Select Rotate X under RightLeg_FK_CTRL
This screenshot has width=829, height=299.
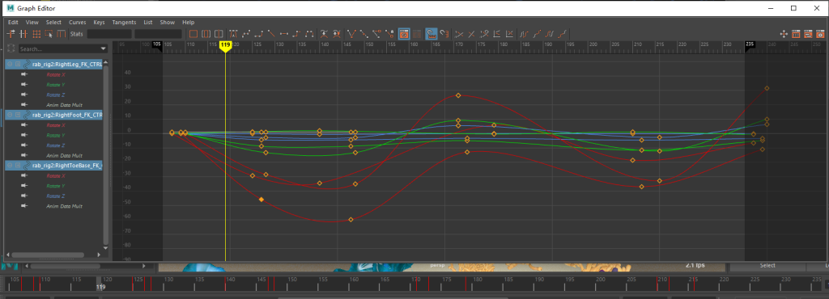(x=56, y=74)
